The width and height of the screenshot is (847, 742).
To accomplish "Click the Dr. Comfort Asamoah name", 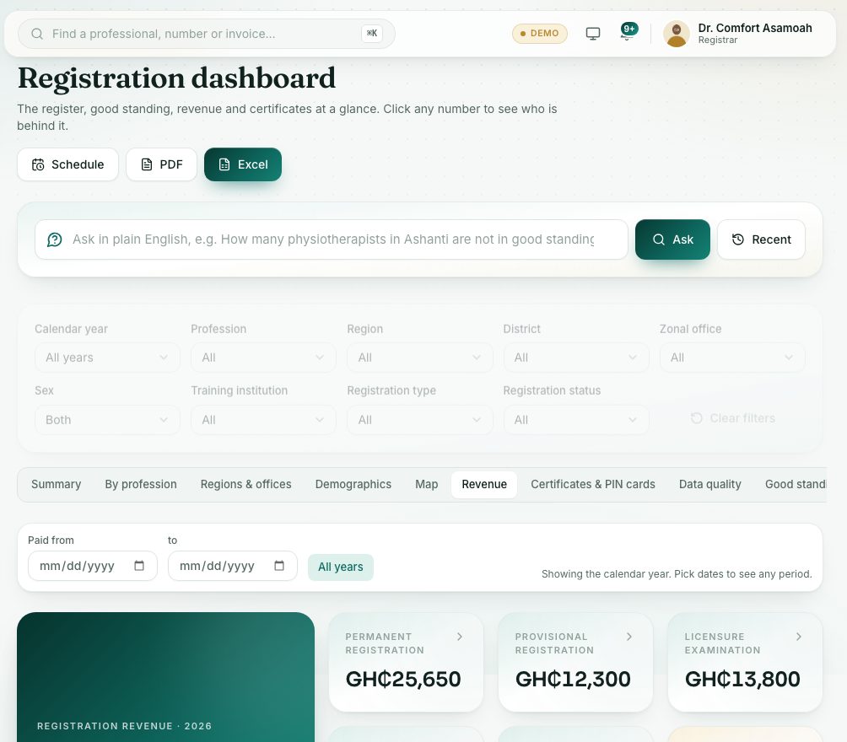I will click(x=755, y=28).
